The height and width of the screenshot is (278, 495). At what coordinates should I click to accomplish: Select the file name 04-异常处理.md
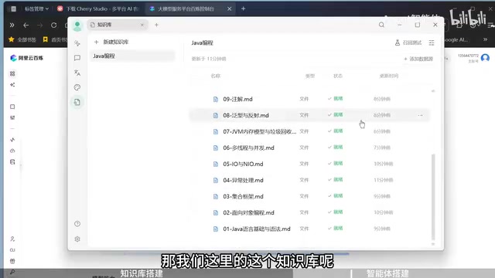tap(243, 180)
